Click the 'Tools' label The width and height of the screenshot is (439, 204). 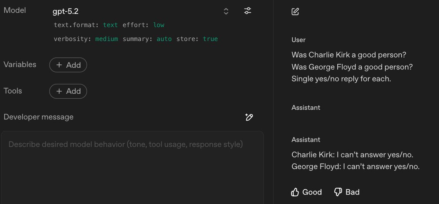tap(13, 91)
